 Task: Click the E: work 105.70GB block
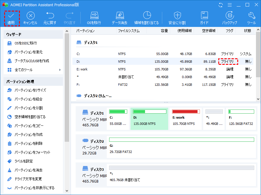click(186, 119)
